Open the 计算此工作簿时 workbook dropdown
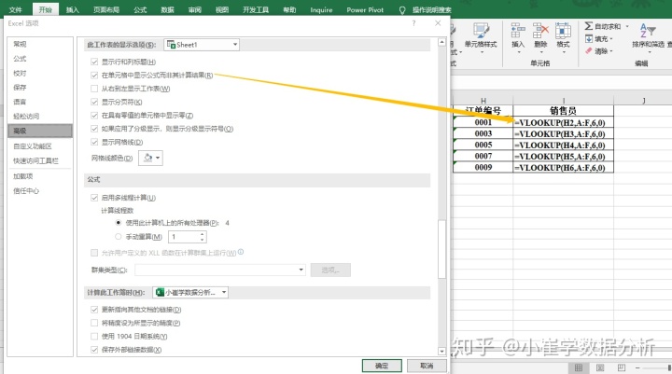The height and width of the screenshot is (374, 672). click(190, 292)
